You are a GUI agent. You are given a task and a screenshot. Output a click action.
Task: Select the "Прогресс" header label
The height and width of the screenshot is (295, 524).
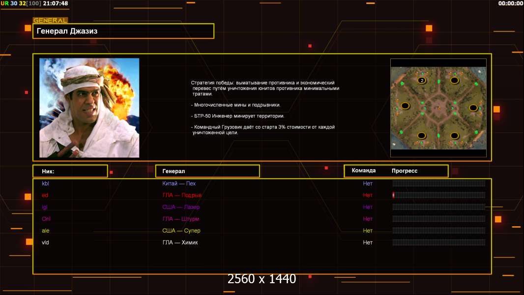(405, 171)
